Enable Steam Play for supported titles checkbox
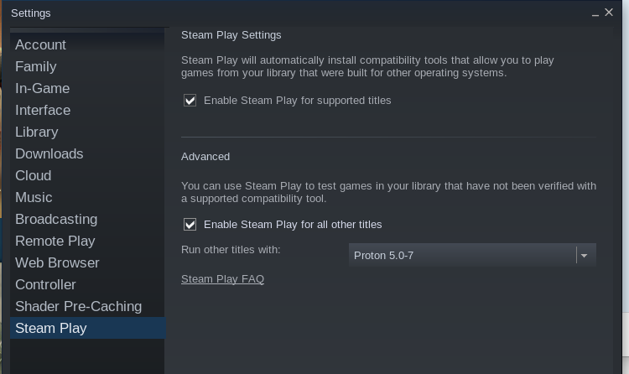This screenshot has width=629, height=374. point(190,101)
